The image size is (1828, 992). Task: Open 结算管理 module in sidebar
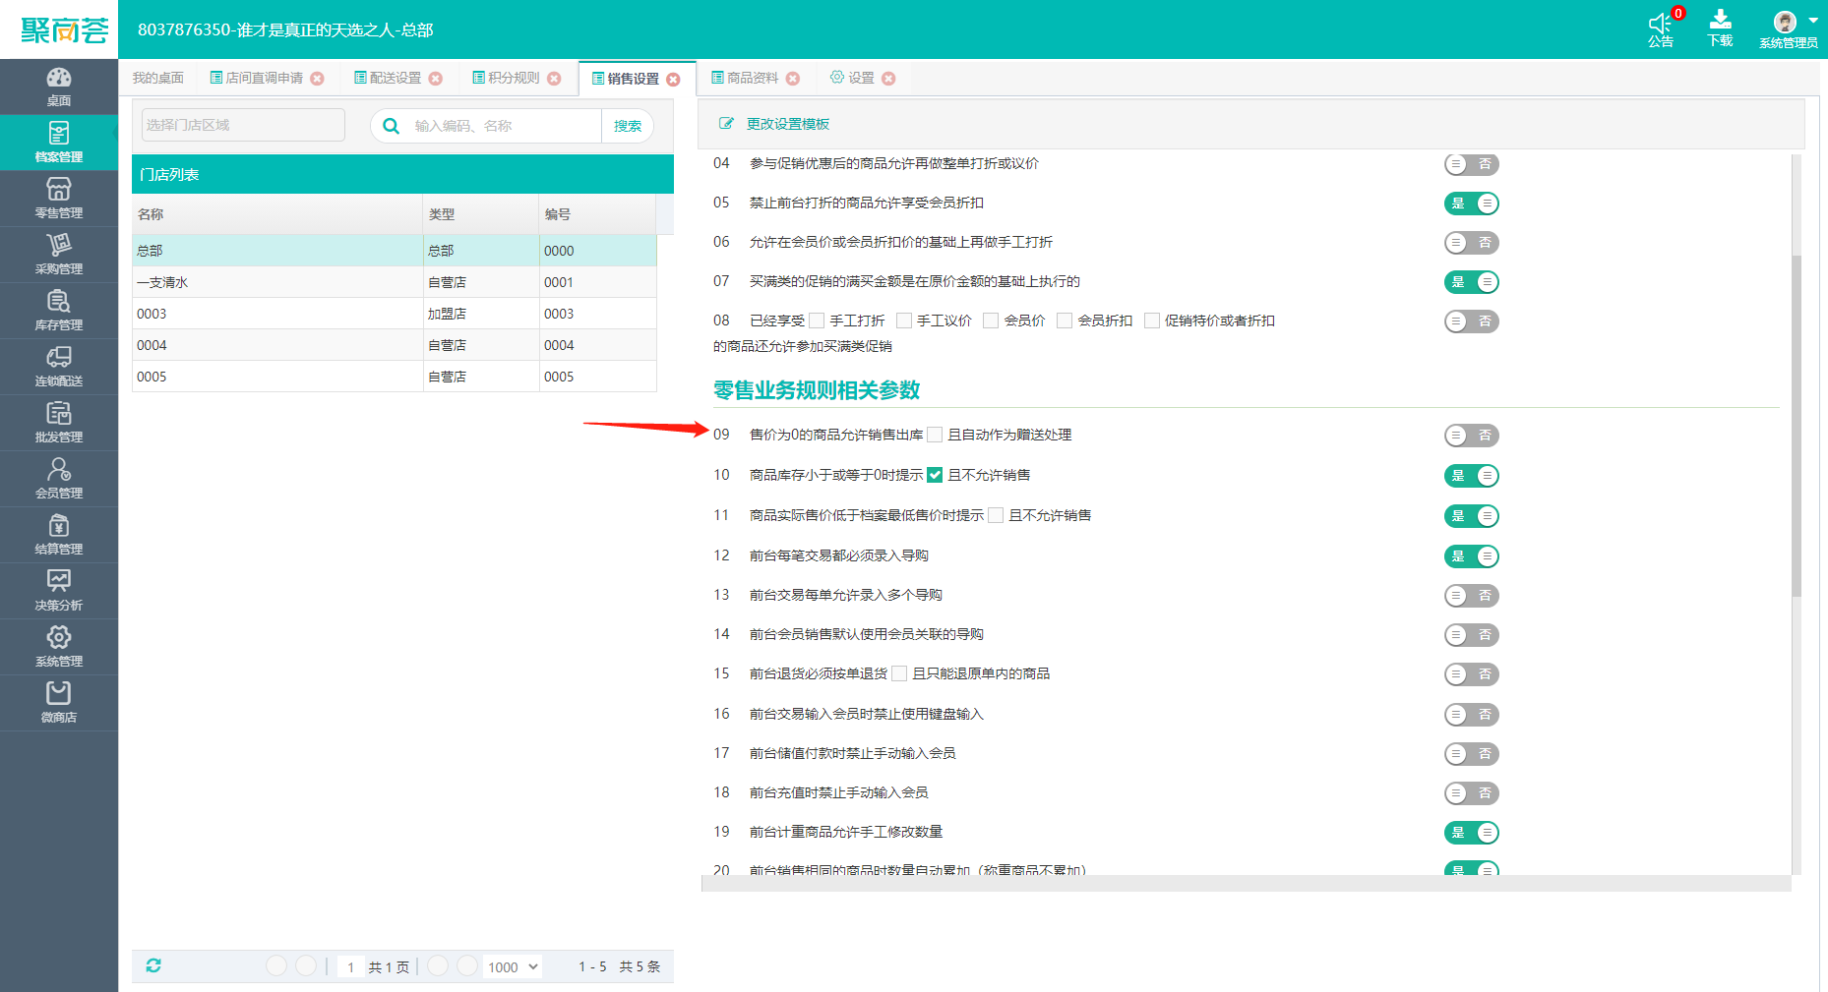59,535
